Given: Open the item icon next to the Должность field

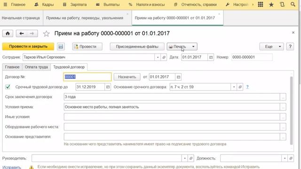Looking at the screenshot, I should (x=291, y=158).
